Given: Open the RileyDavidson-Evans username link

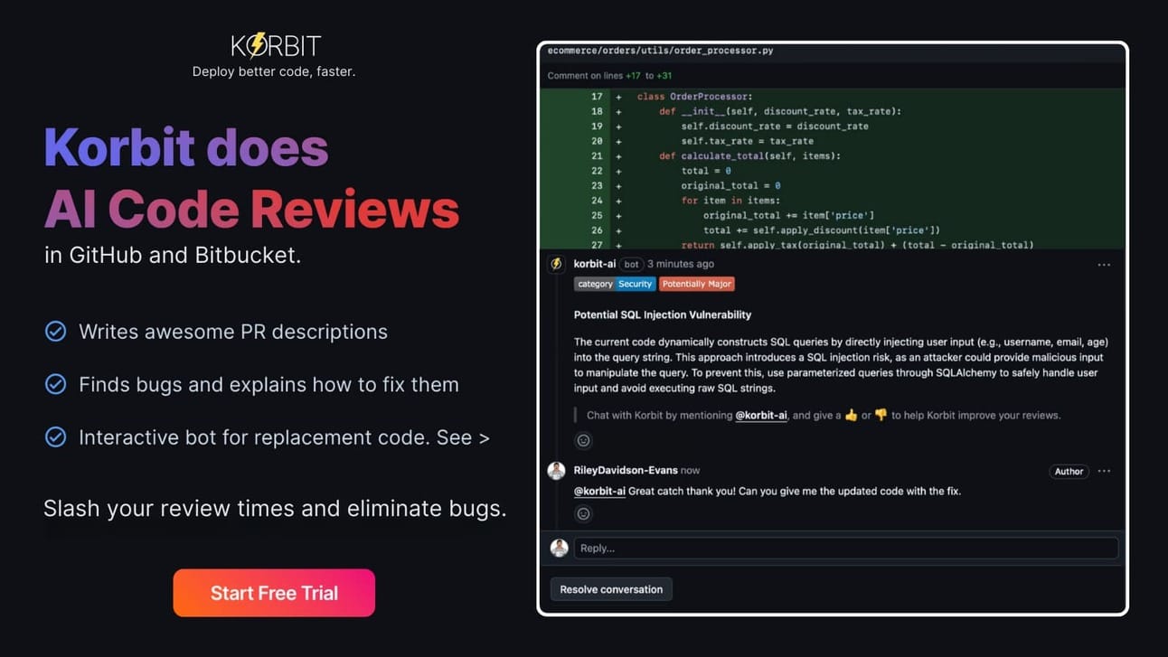Looking at the screenshot, I should click(626, 470).
